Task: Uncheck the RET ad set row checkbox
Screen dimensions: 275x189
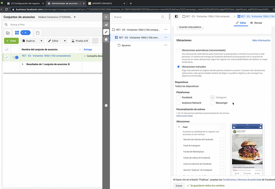Action: (7, 57)
